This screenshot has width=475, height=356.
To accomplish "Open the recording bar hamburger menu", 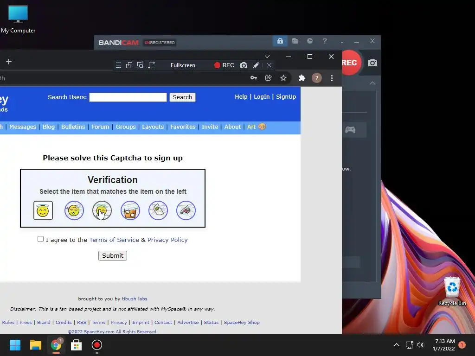I will [118, 65].
